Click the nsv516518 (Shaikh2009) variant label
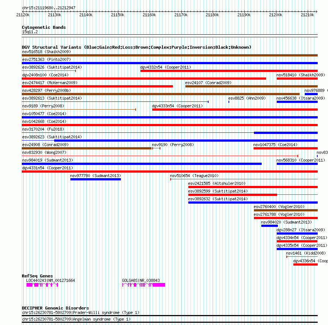 click(46, 52)
